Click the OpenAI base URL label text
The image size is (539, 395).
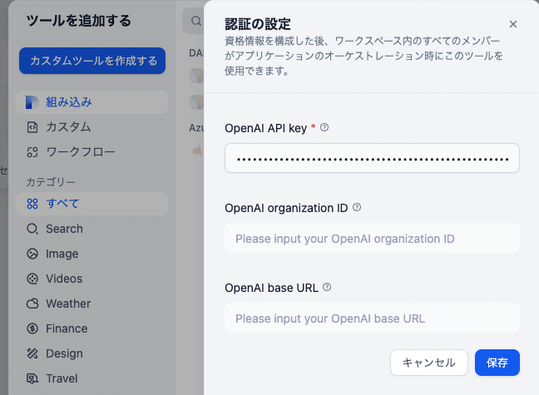click(271, 288)
